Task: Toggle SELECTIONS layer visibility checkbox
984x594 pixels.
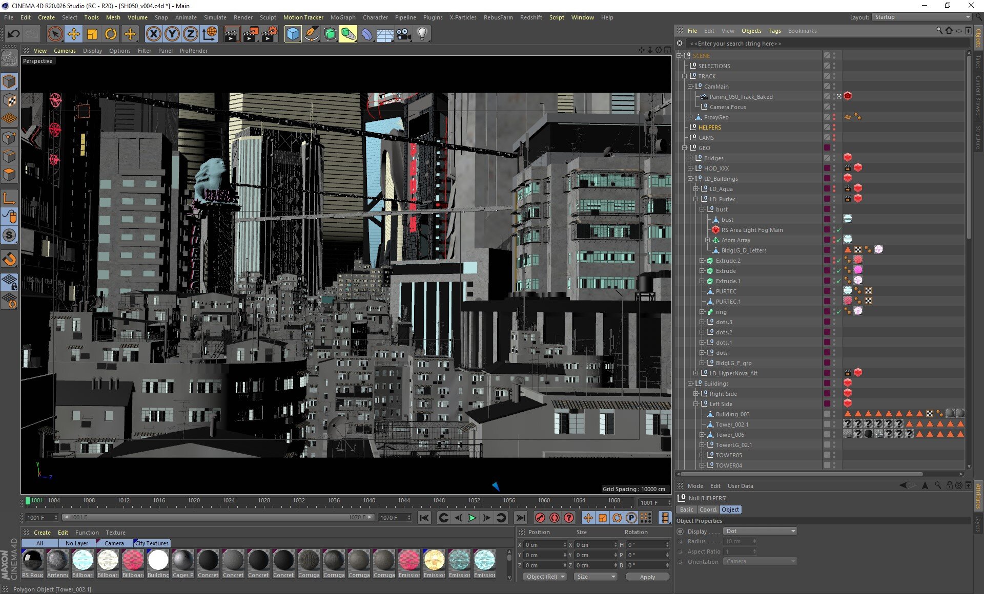Action: pyautogui.click(x=827, y=66)
